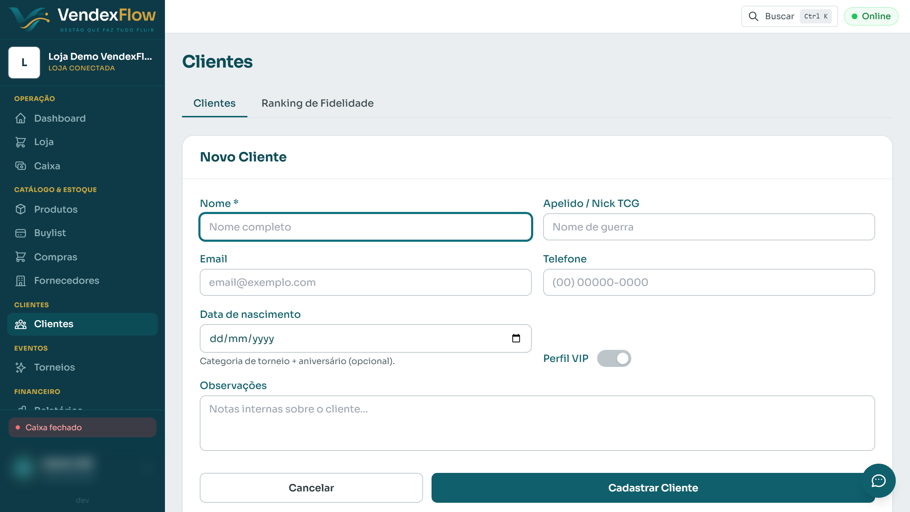The height and width of the screenshot is (512, 910).
Task: Focus the Email input field
Action: 365,282
